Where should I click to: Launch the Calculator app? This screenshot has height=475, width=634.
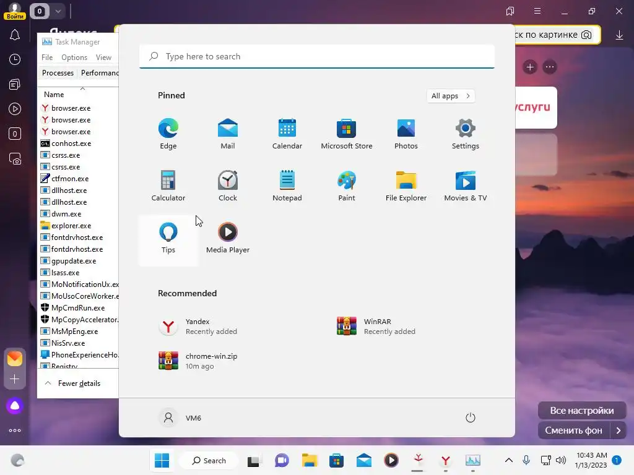tap(168, 186)
